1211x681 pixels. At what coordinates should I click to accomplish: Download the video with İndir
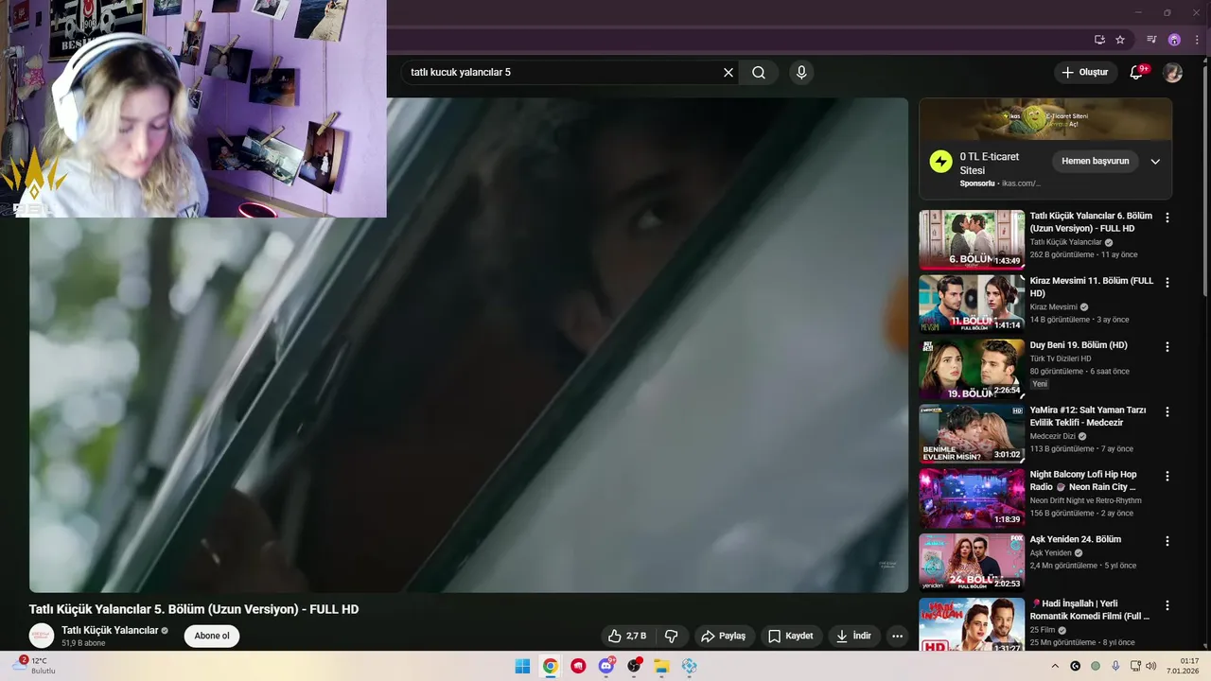pos(854,636)
